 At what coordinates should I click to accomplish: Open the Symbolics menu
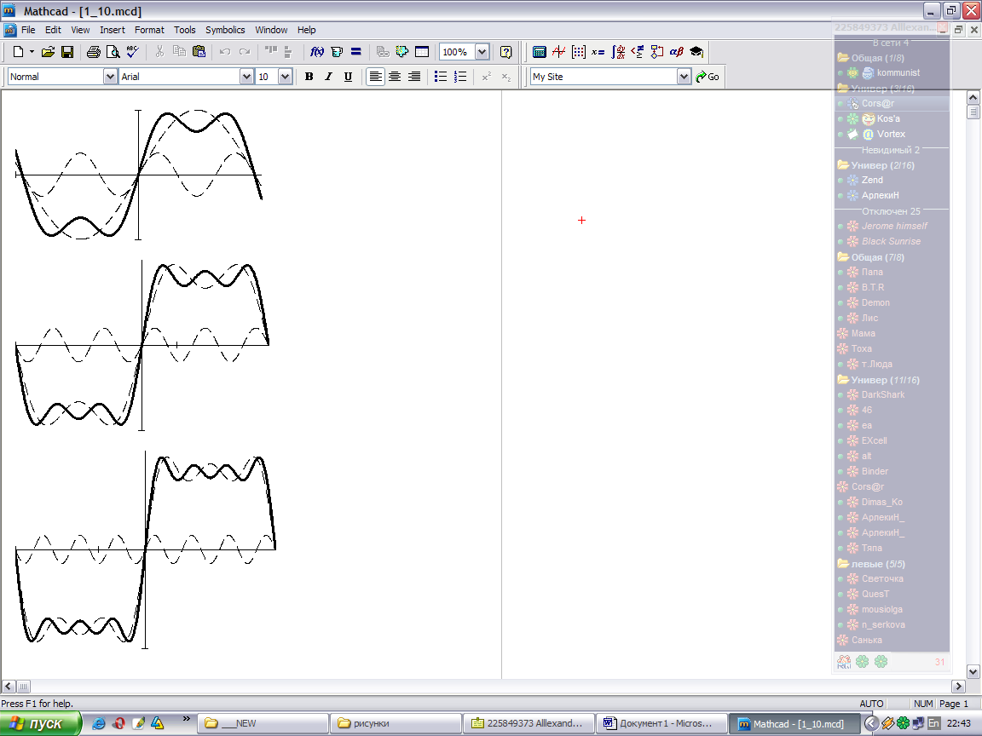click(225, 30)
